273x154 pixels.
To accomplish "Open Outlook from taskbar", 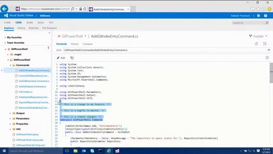I will pos(84,151).
